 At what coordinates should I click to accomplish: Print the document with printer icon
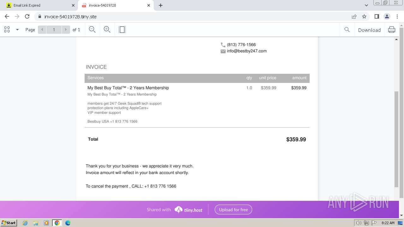(x=392, y=30)
